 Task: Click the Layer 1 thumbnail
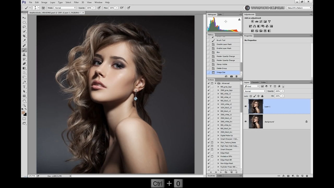pos(256,107)
